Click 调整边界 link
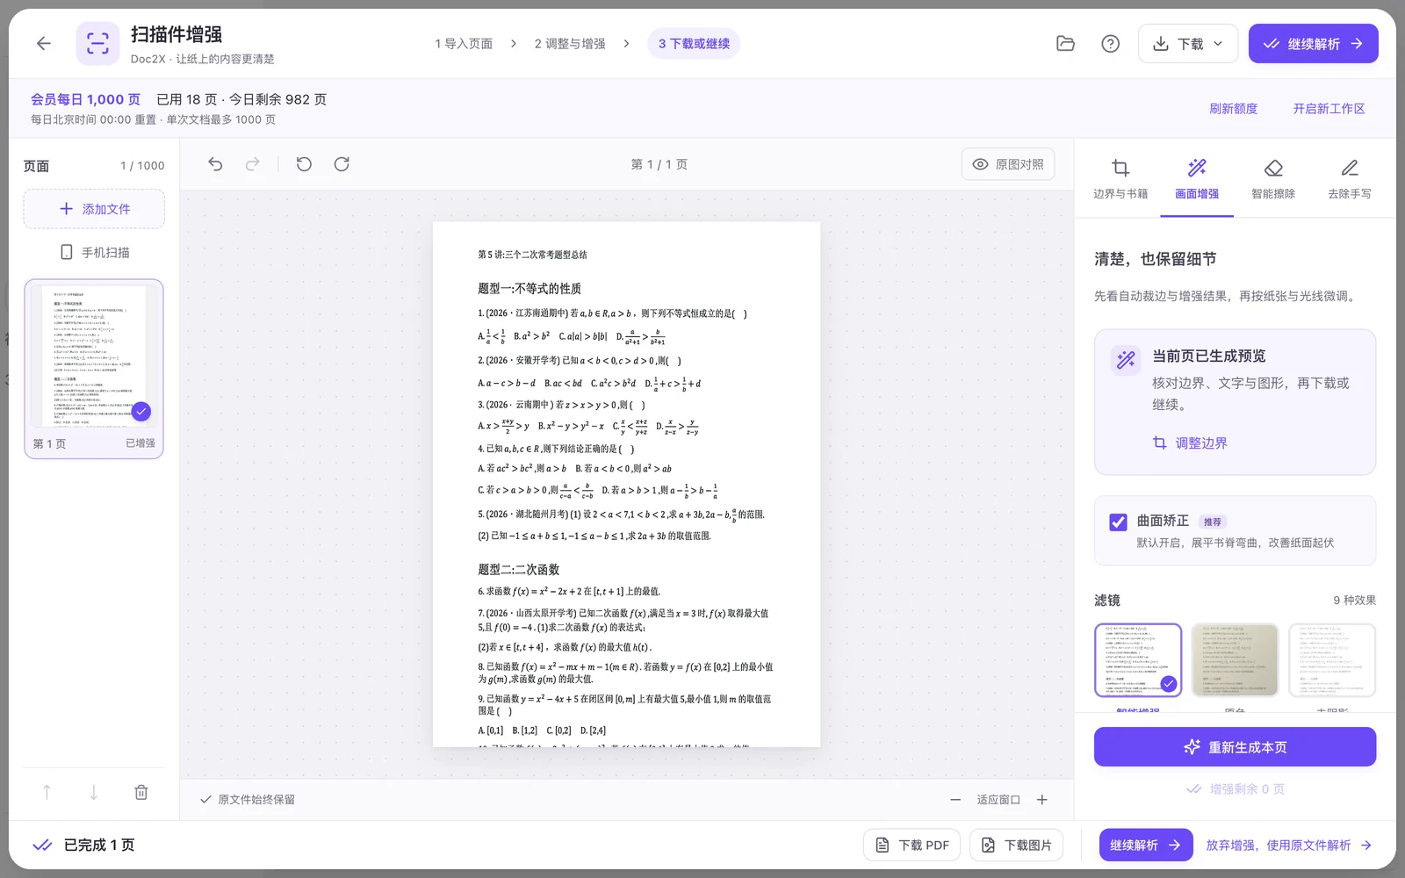The image size is (1405, 878). pos(1190,443)
